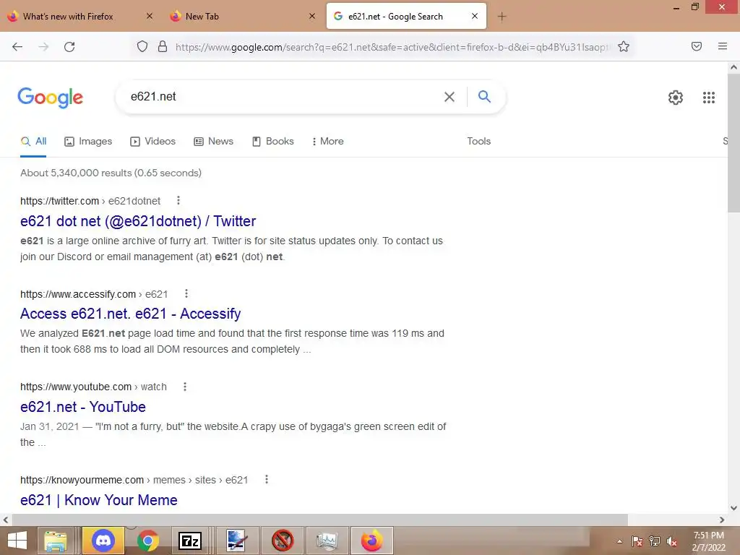This screenshot has height=555, width=740.
Task: Click the scroll right arrow
Action: click(x=722, y=520)
